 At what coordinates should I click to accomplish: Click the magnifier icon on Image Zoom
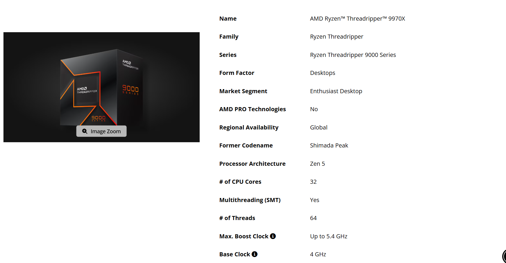(x=85, y=131)
